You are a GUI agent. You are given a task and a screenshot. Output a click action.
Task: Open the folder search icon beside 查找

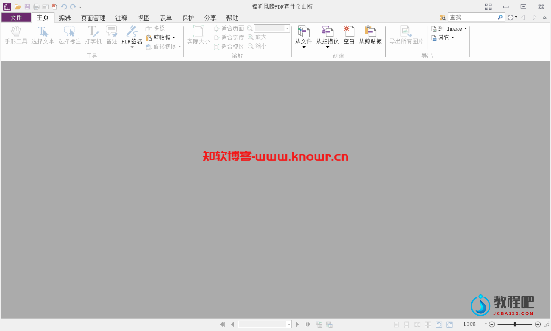443,18
